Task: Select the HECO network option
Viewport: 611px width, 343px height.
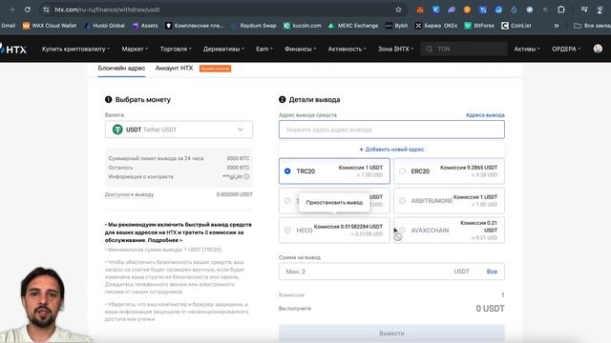Action: pyautogui.click(x=334, y=231)
